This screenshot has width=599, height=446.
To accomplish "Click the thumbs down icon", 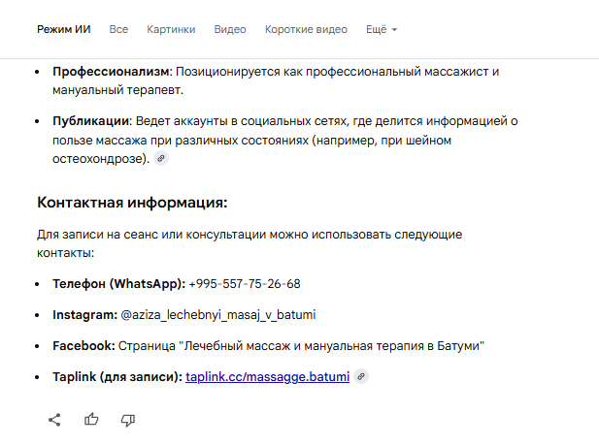I will point(127,420).
